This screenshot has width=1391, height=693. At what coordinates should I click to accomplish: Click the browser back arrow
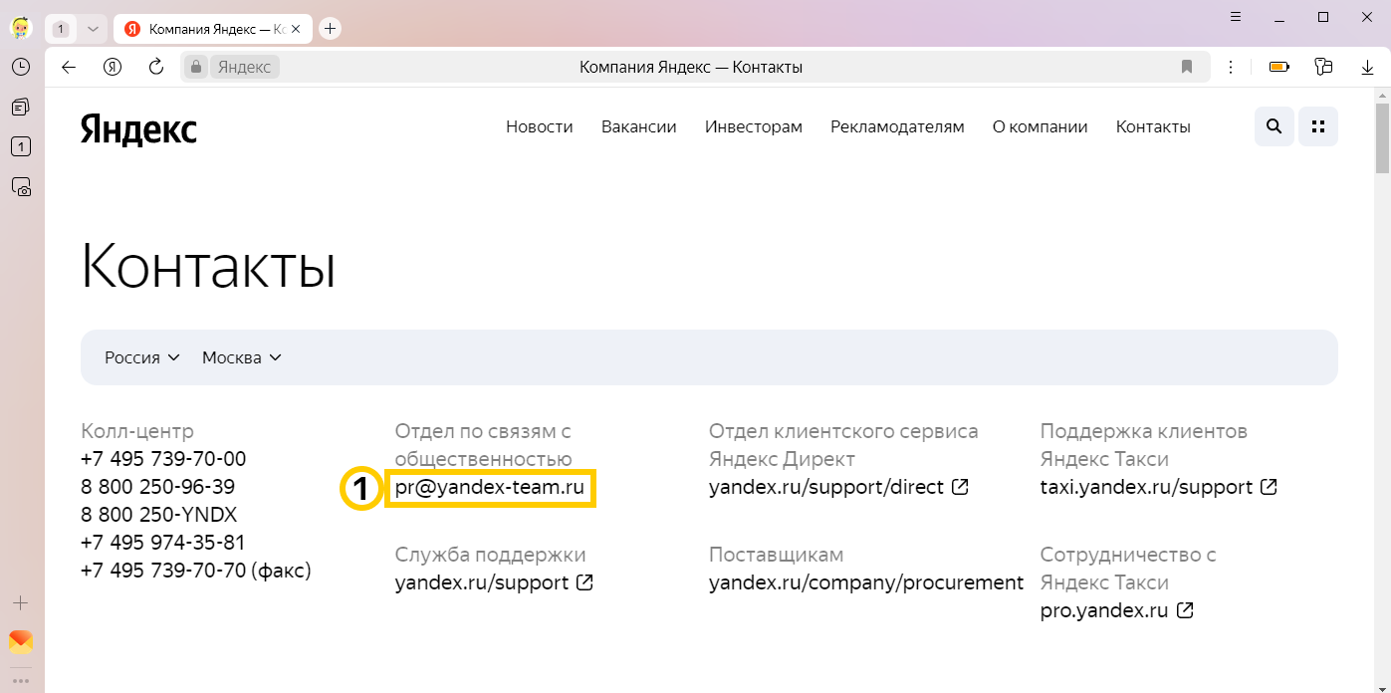69,67
